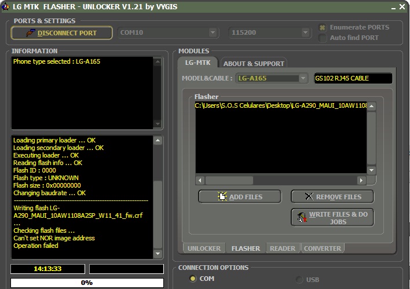Viewport: 410px width, 289px height.
Task: Click the new-document icon on Add Files
Action: pyautogui.click(x=222, y=196)
